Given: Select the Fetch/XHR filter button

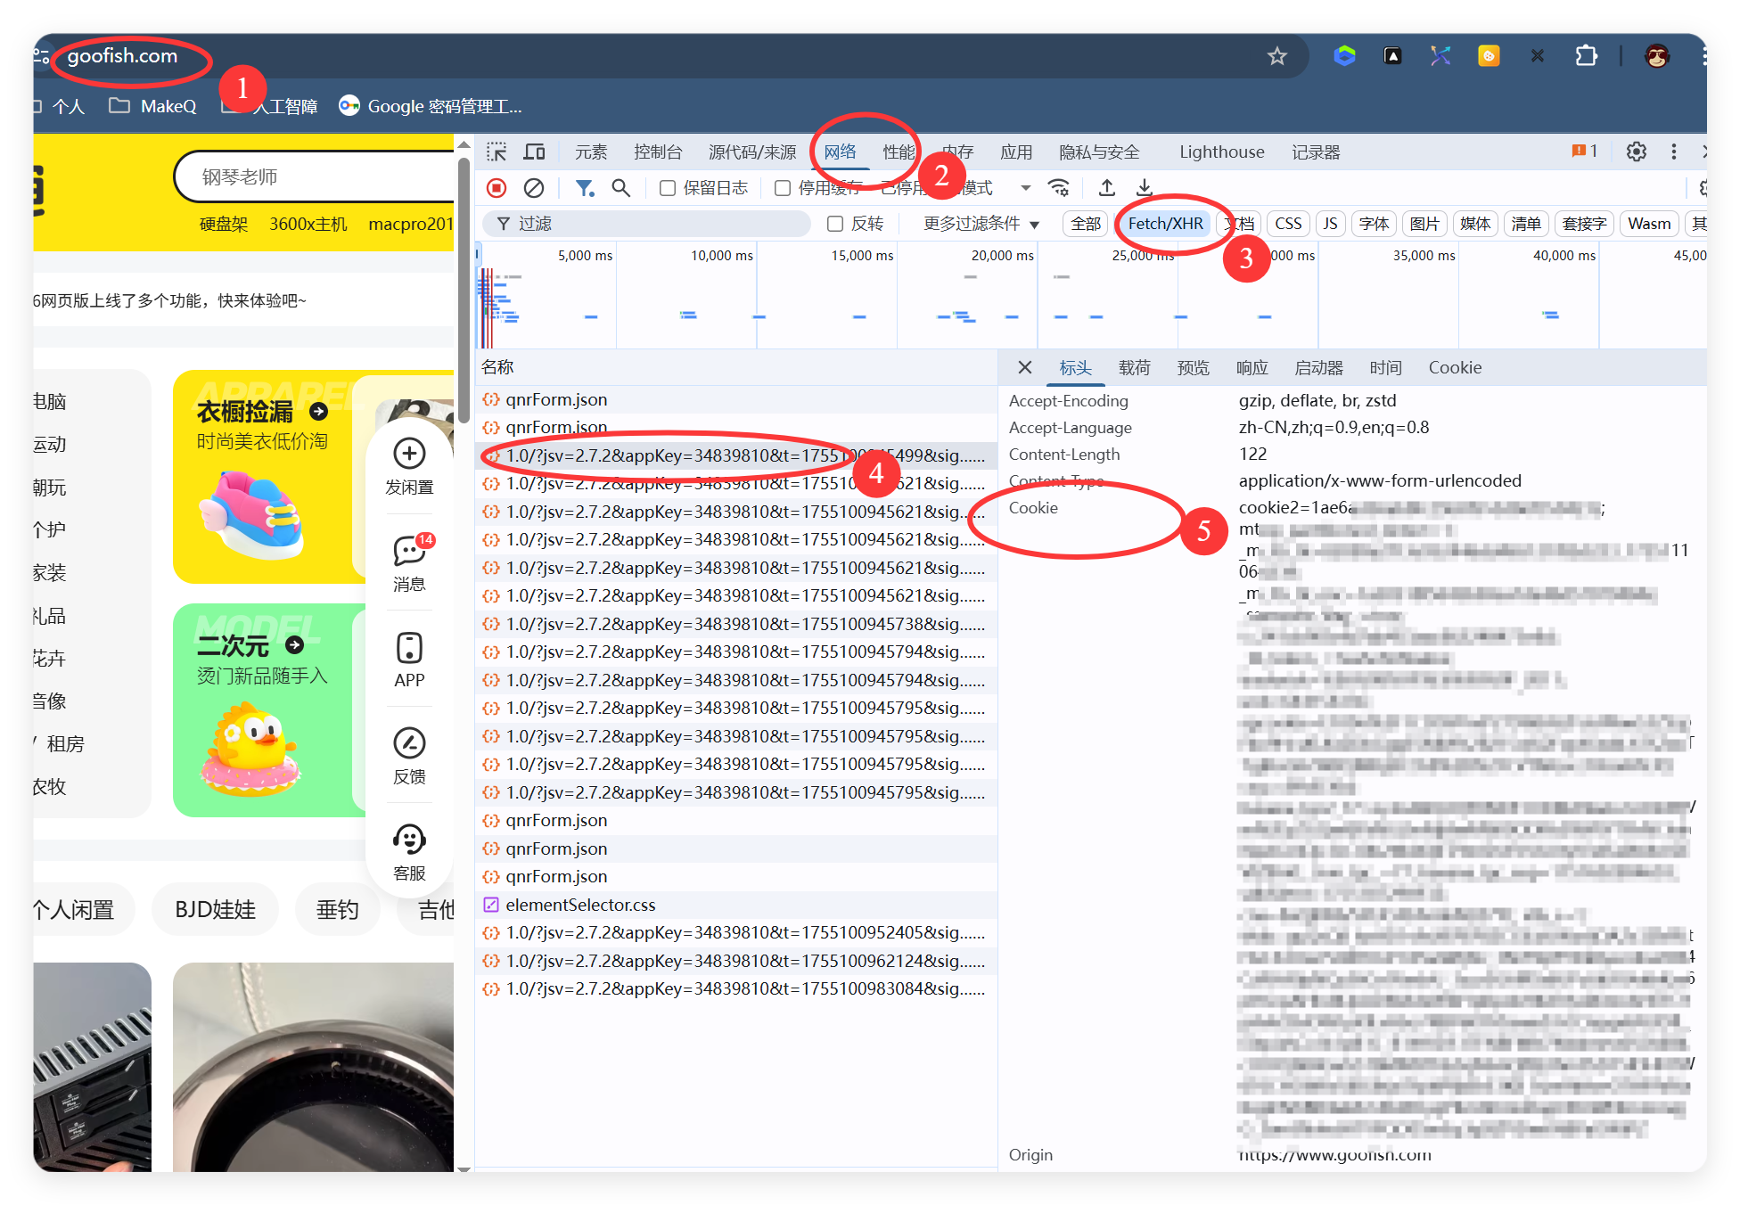Looking at the screenshot, I should (1165, 224).
